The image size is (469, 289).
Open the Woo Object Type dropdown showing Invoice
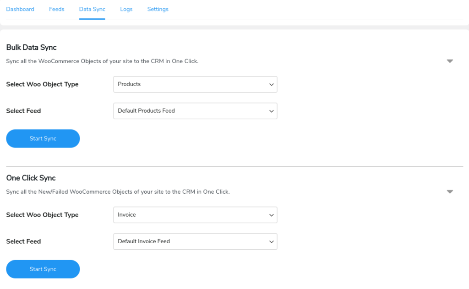click(x=195, y=215)
